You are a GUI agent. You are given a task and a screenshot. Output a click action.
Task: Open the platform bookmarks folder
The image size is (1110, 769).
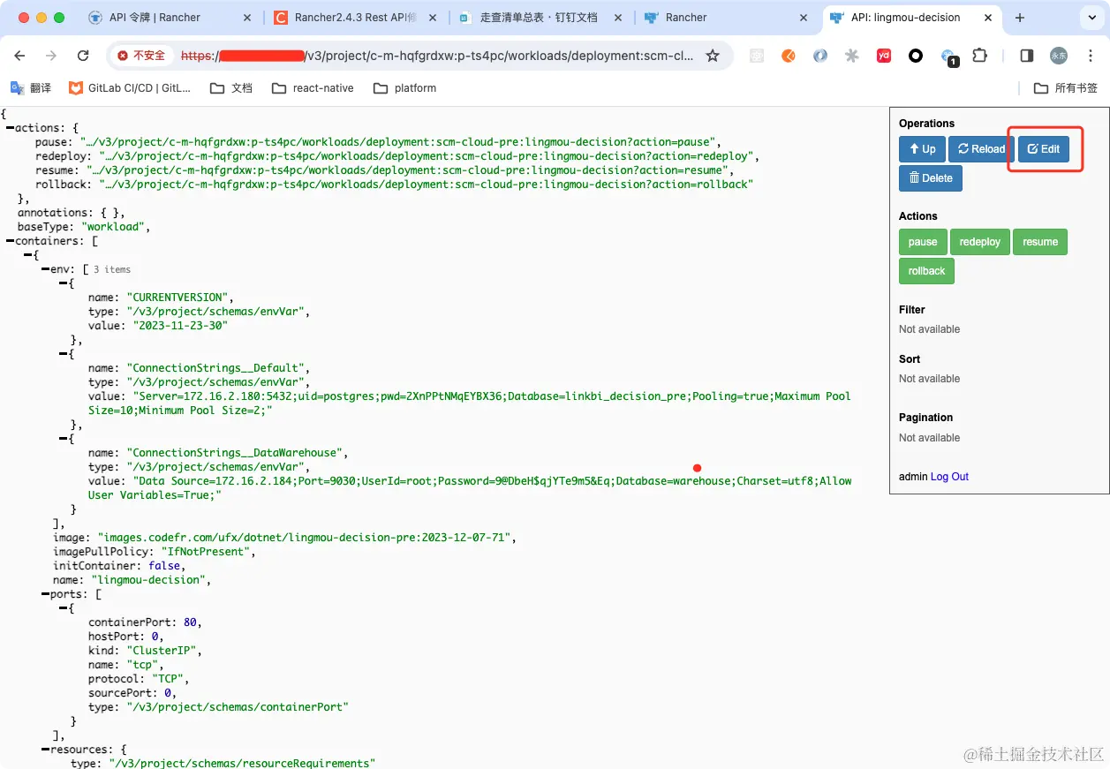click(x=405, y=88)
